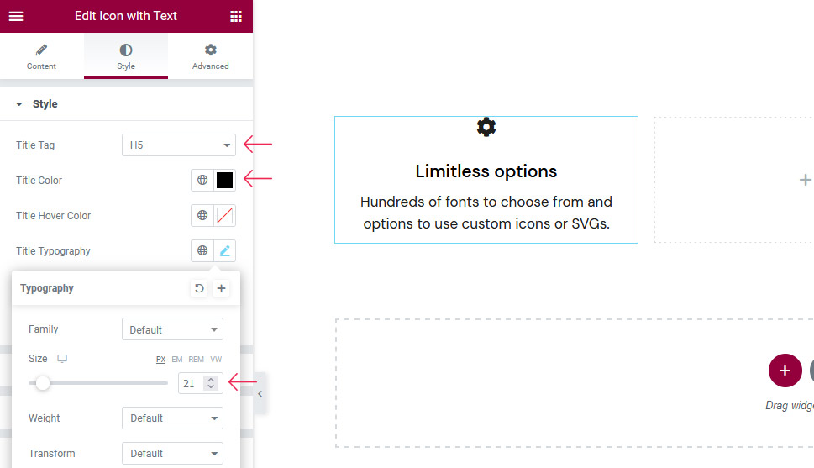
Task: Click the 'Edit Icon with Text' panel title
Action: coord(126,16)
